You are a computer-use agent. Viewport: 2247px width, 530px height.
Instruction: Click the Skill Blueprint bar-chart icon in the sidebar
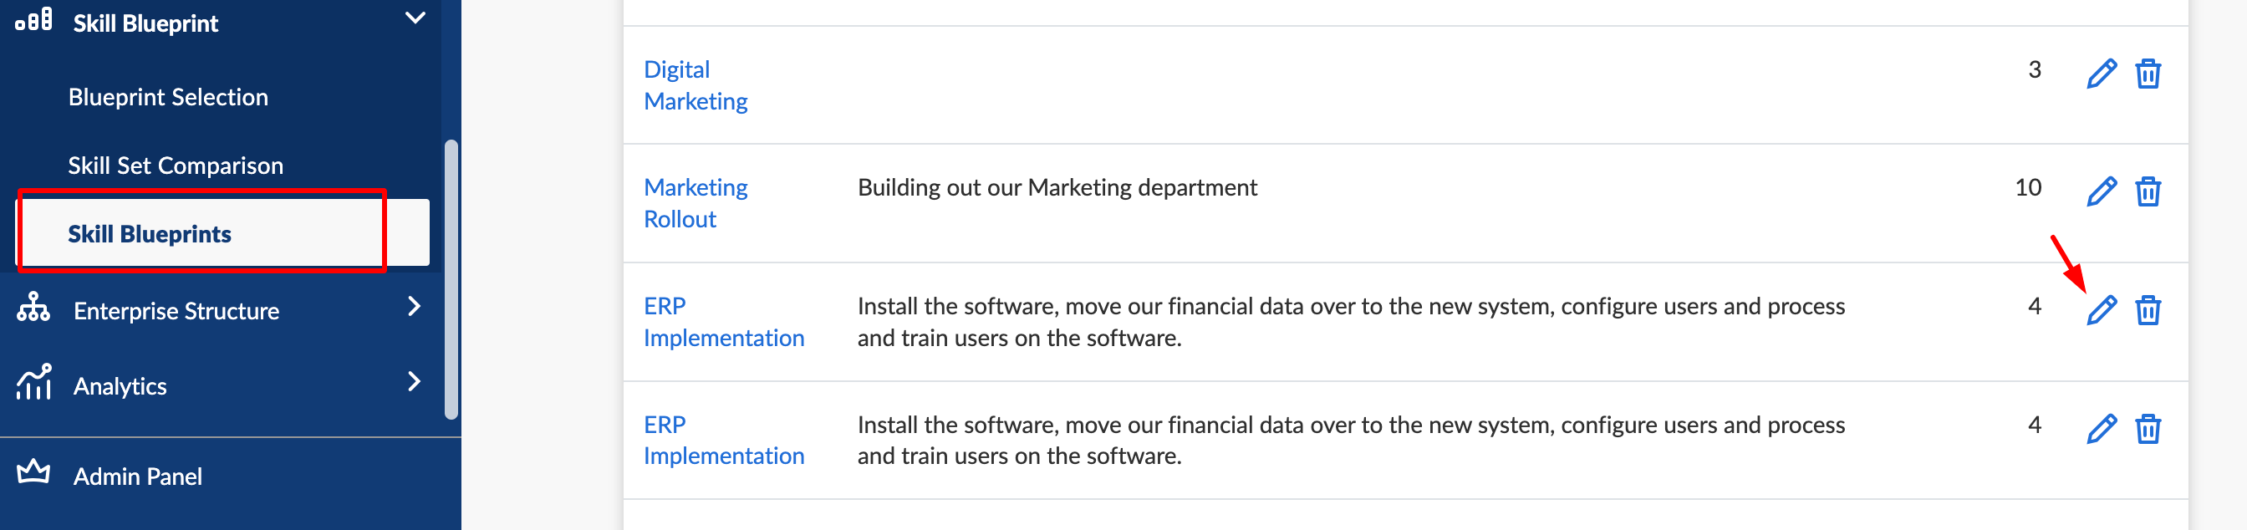(x=34, y=19)
